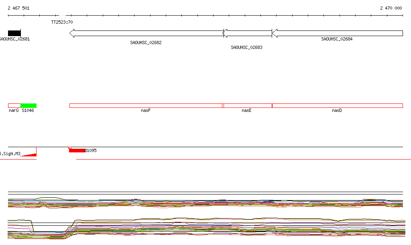Click the SAOUHSC_02683 label text
This screenshot has width=411, height=245.
246,47
